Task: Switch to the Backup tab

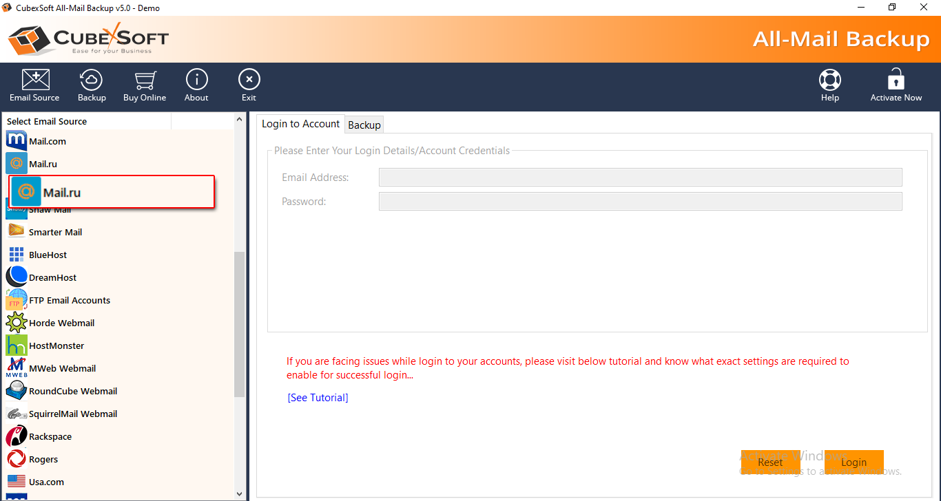Action: (364, 125)
